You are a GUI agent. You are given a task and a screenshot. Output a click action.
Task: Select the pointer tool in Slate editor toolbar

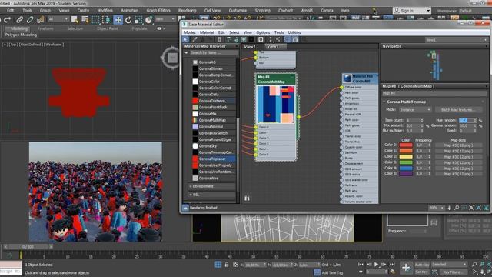[x=186, y=39]
